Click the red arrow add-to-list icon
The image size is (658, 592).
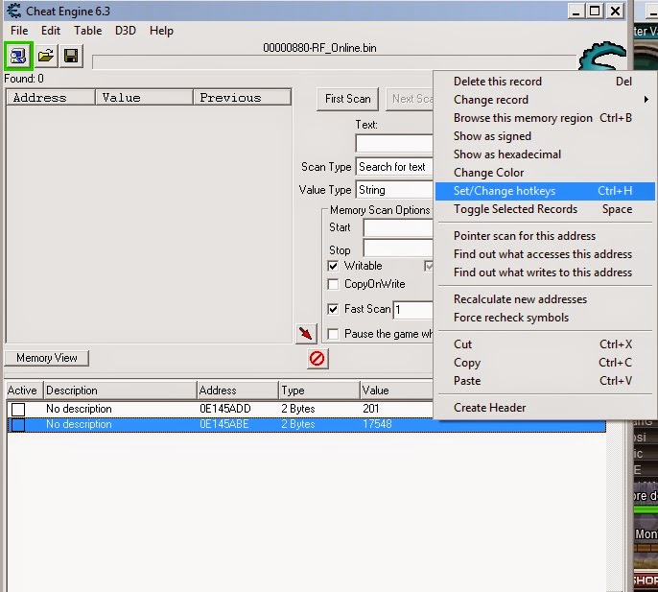306,334
